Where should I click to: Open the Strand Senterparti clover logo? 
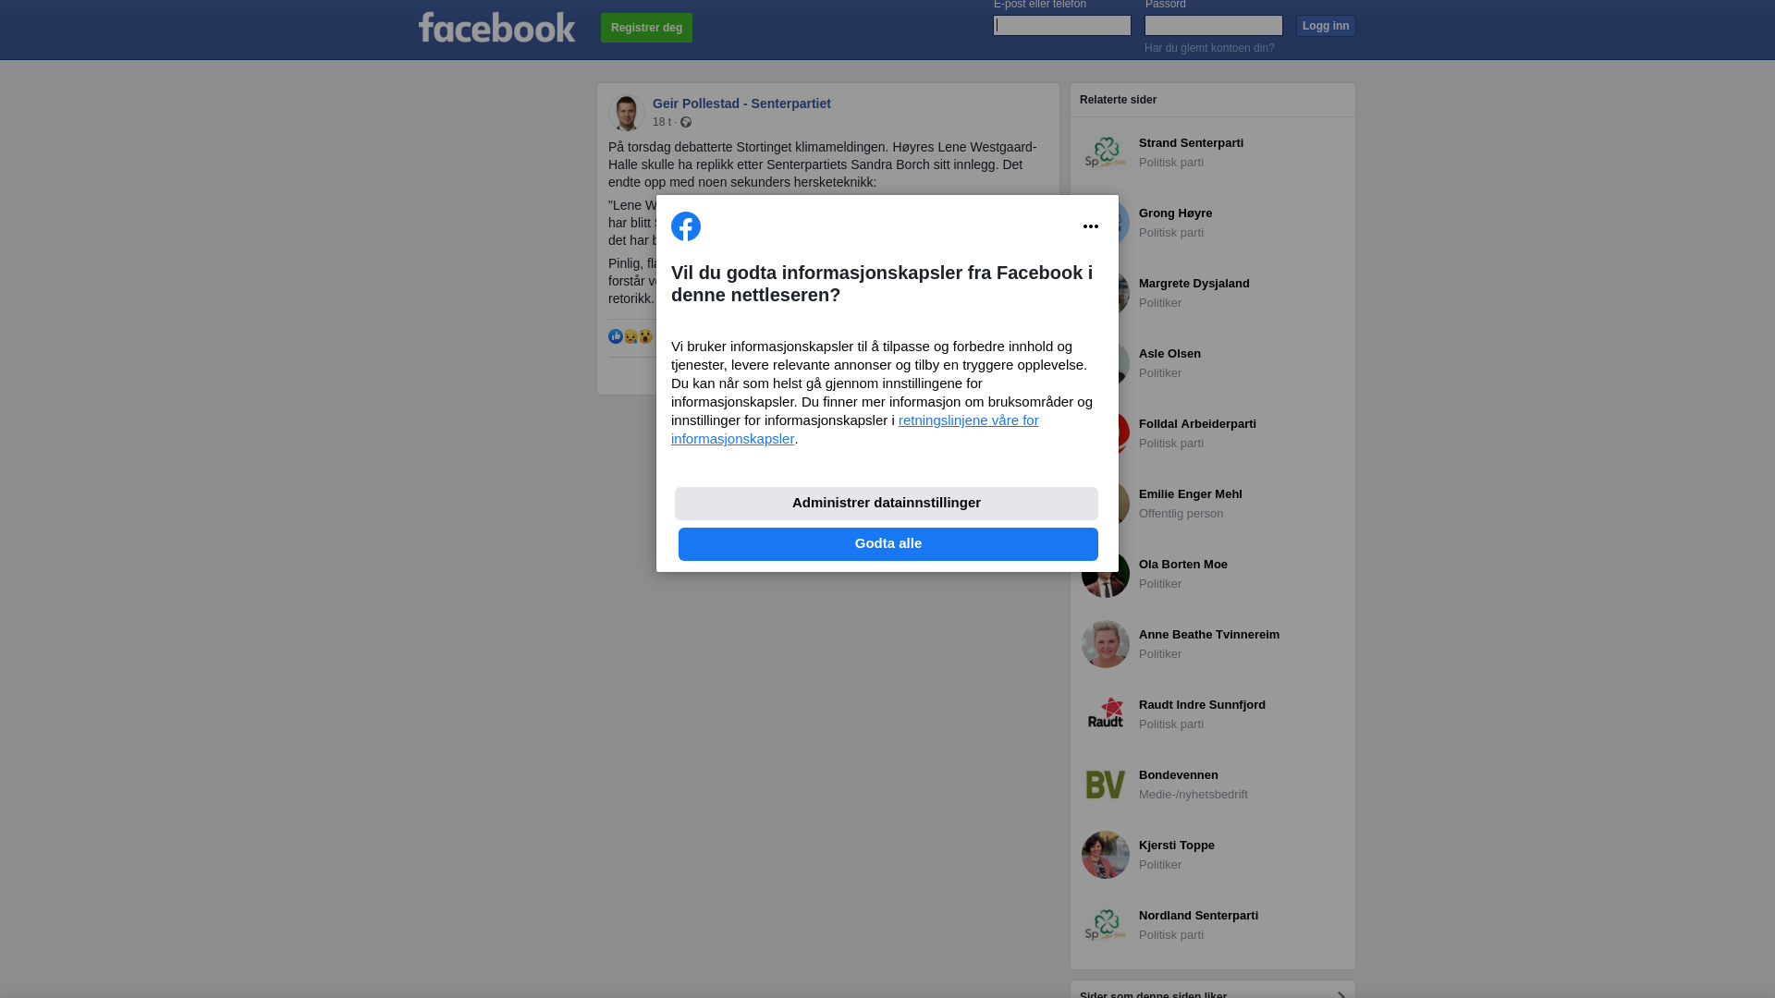coord(1106,152)
